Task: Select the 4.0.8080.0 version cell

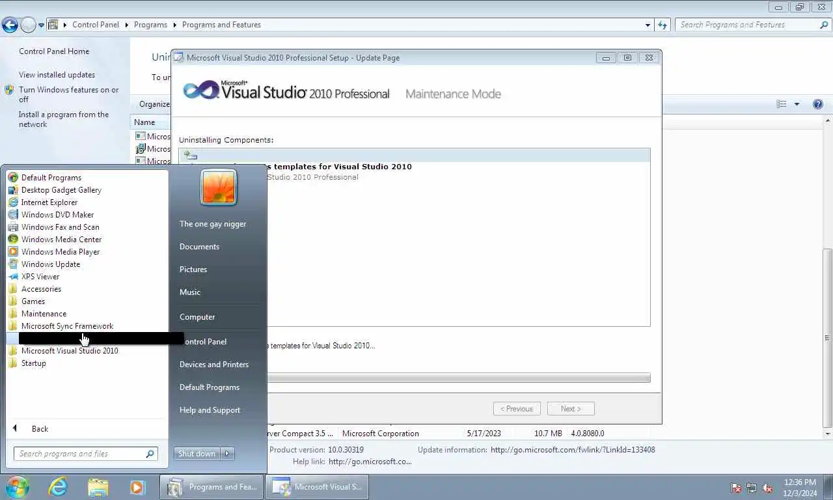Action: tap(588, 434)
